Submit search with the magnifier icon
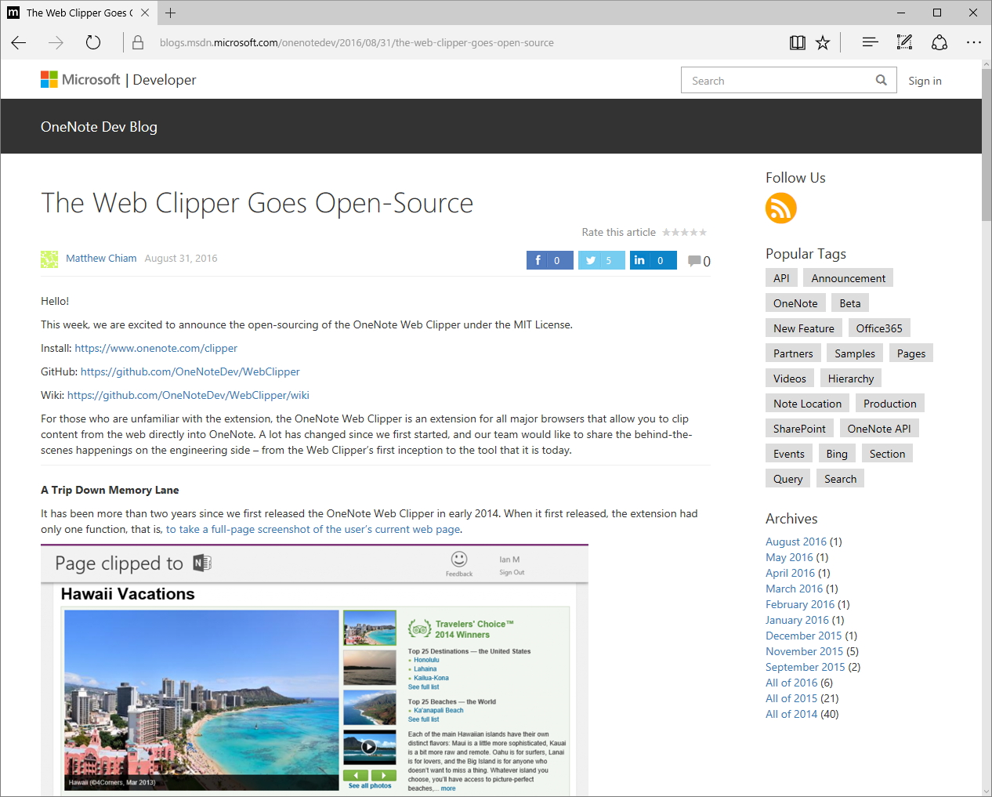Screen dimensions: 992x797 [x=881, y=80]
